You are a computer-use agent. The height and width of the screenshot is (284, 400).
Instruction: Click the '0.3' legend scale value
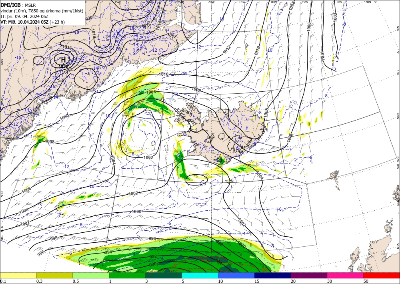coord(39,281)
